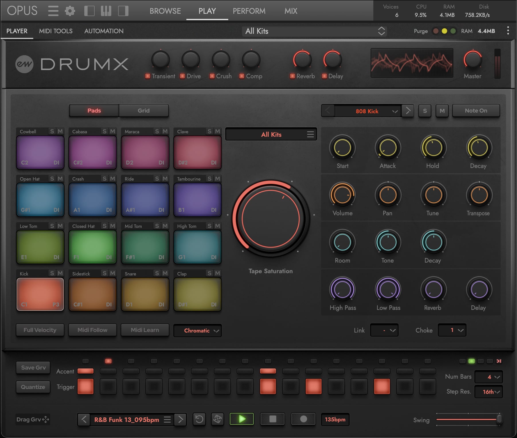The width and height of the screenshot is (517, 438).
Task: Jump to last bar with red skip icon
Action: pos(499,361)
